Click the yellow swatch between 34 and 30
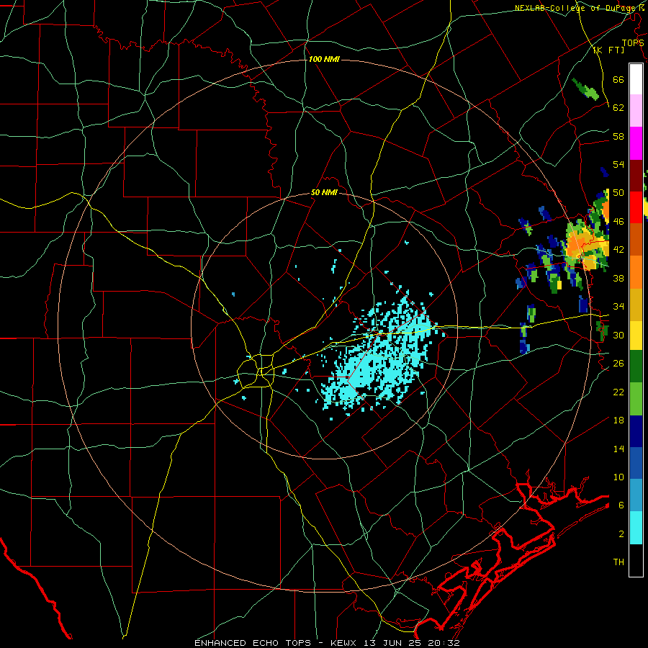This screenshot has width=648, height=648. pyautogui.click(x=636, y=335)
